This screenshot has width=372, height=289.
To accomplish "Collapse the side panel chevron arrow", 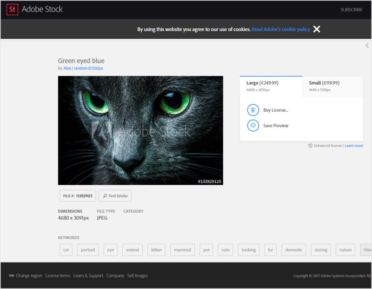I will pyautogui.click(x=367, y=46).
